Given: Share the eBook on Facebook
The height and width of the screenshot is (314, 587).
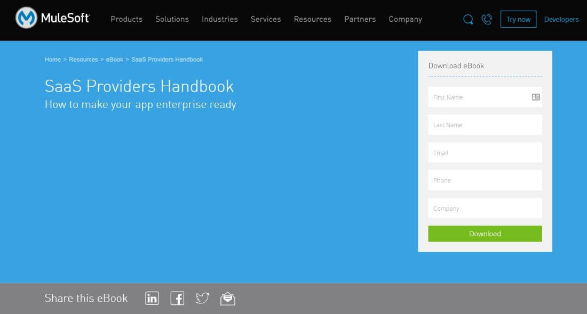Looking at the screenshot, I should click(177, 298).
